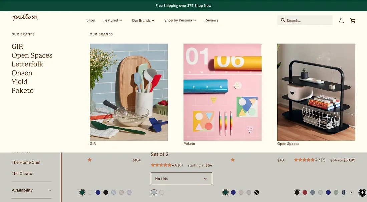Screen dimensions: 367x202
Task: Expand the Featured menu
Action: click(x=112, y=20)
